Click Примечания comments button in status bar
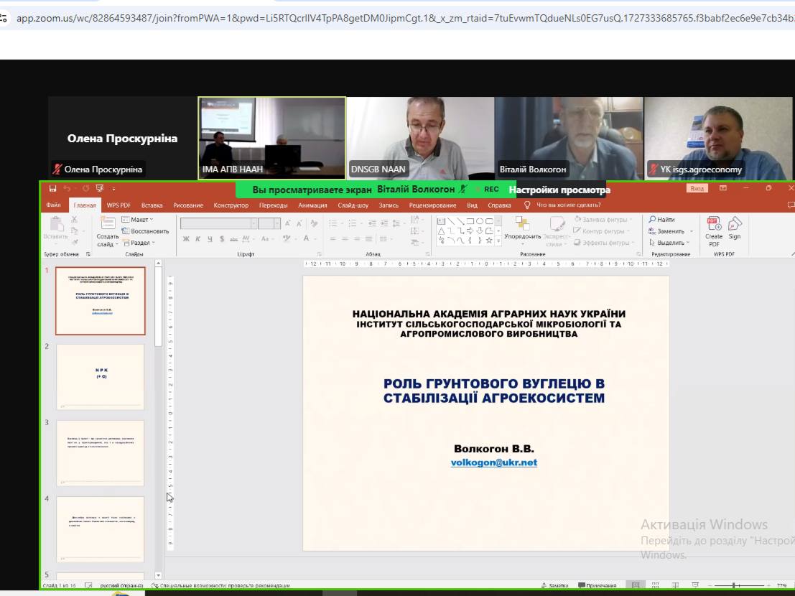Screen dimensions: 795x596 (598, 585)
